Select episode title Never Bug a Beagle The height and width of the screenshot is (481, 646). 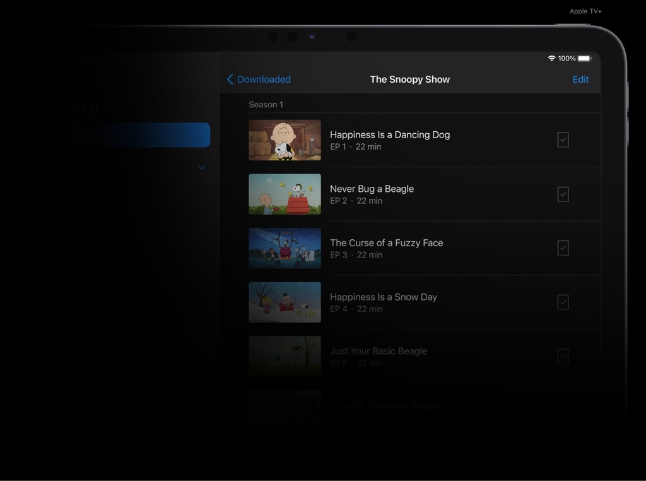[372, 189]
